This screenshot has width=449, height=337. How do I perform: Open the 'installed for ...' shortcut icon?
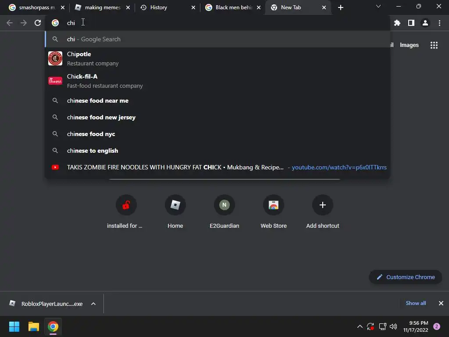click(126, 205)
